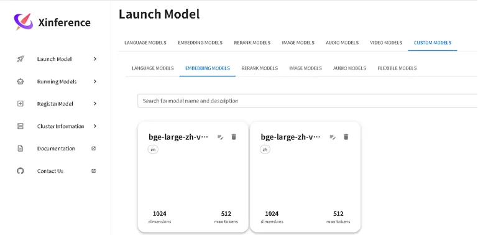Click the rocket icon beside Launch Model
The image size is (478, 235).
21,59
